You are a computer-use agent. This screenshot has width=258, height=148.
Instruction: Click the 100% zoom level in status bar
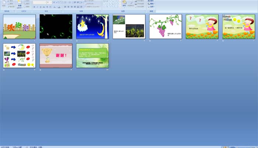click(x=232, y=147)
